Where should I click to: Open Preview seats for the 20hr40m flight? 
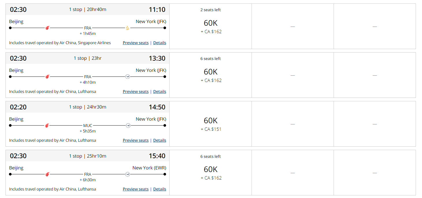(x=136, y=43)
